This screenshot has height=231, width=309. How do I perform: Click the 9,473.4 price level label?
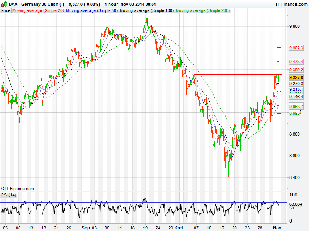click(296, 62)
